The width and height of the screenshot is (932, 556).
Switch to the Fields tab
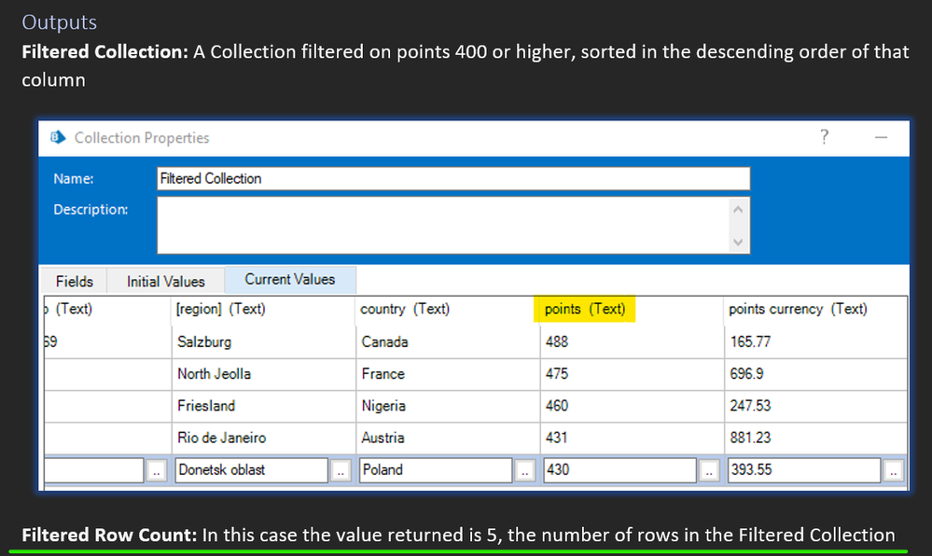pos(75,281)
